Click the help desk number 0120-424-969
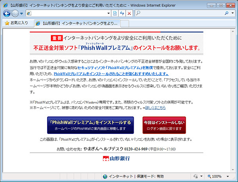Screen dimensions: 238x182 point(136,149)
